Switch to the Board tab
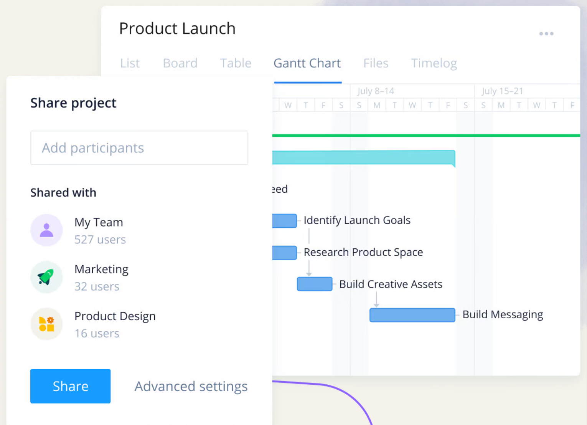The height and width of the screenshot is (425, 587). (180, 63)
